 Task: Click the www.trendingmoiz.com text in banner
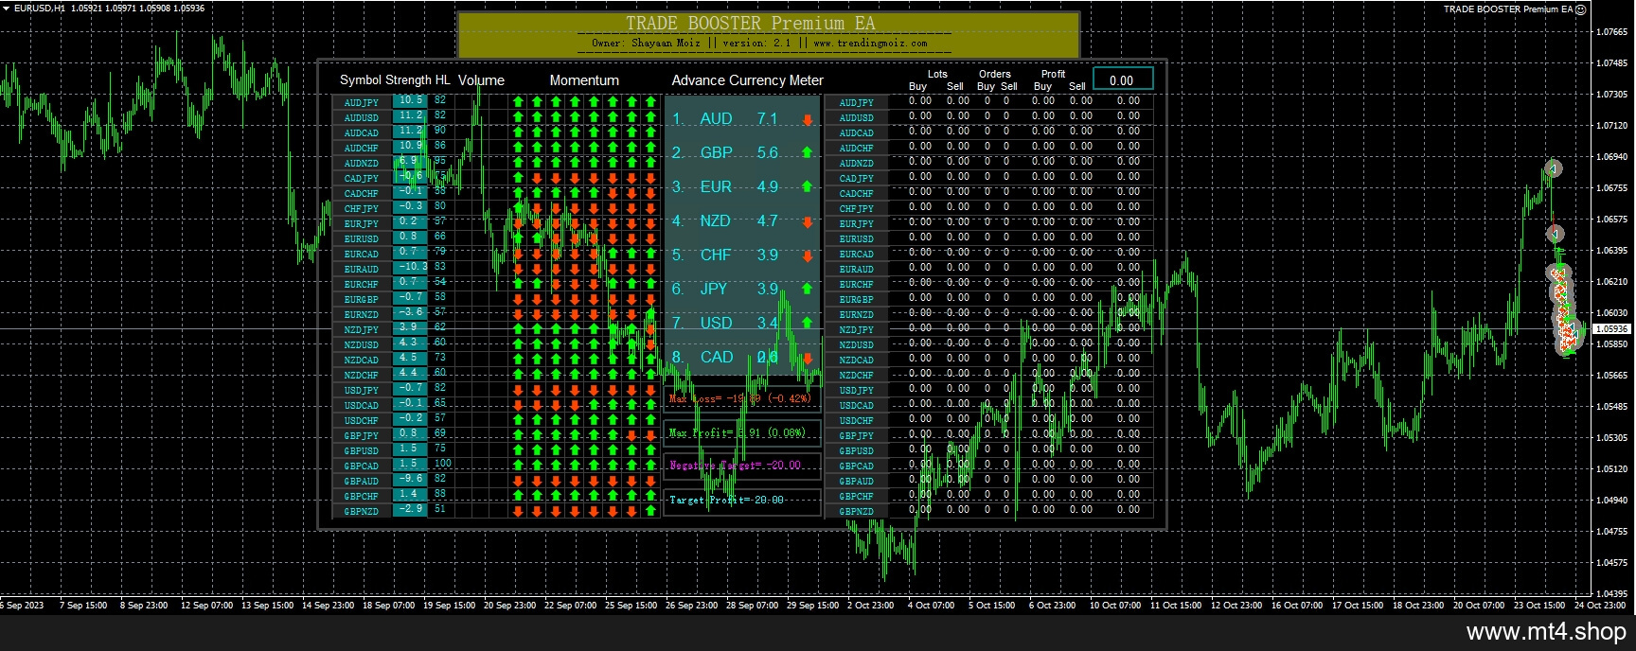[870, 43]
